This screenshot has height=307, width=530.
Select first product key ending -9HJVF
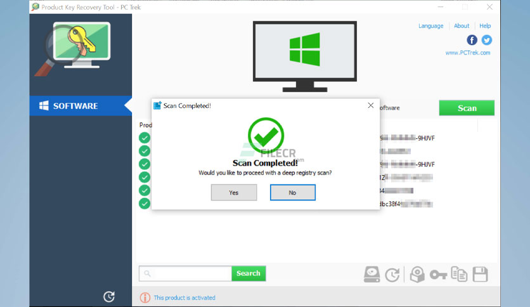coord(407,138)
